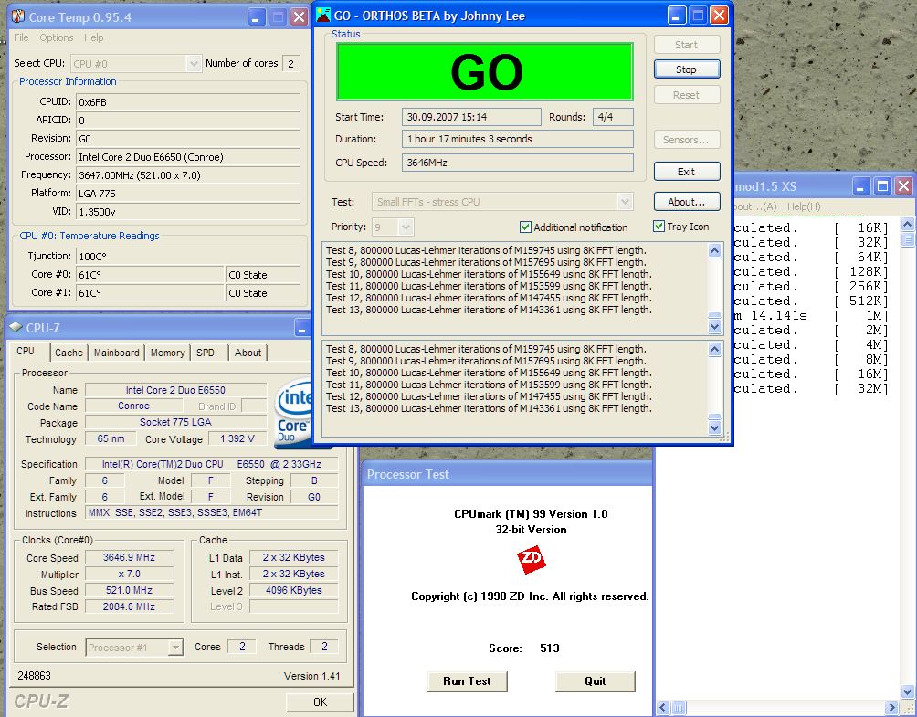Click Test 8 line in lower ORTHOS log

pos(485,349)
